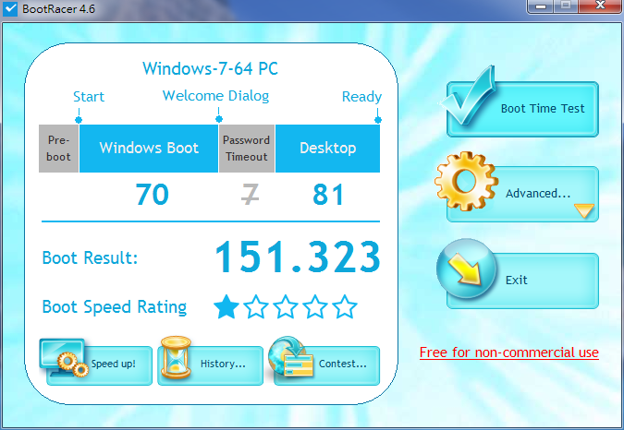
Task: Select the Windows Boot blue segment
Action: (x=149, y=149)
